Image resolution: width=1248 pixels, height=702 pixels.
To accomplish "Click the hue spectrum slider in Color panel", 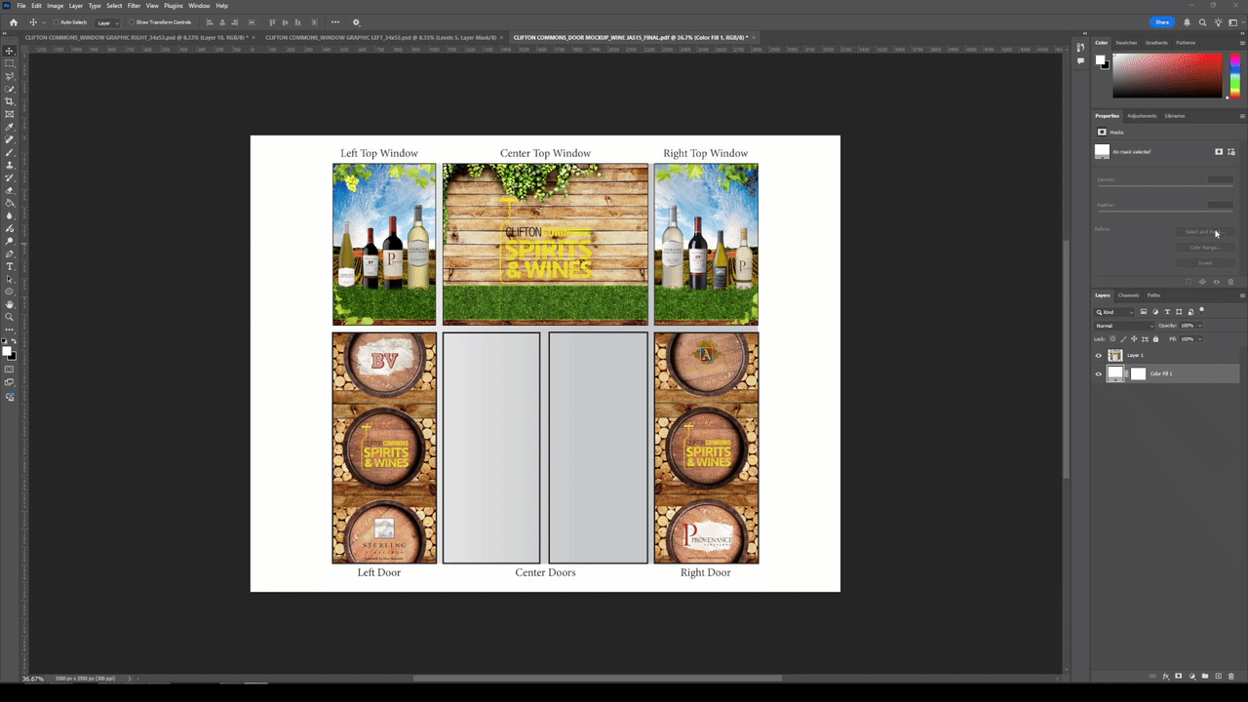I will pyautogui.click(x=1235, y=75).
